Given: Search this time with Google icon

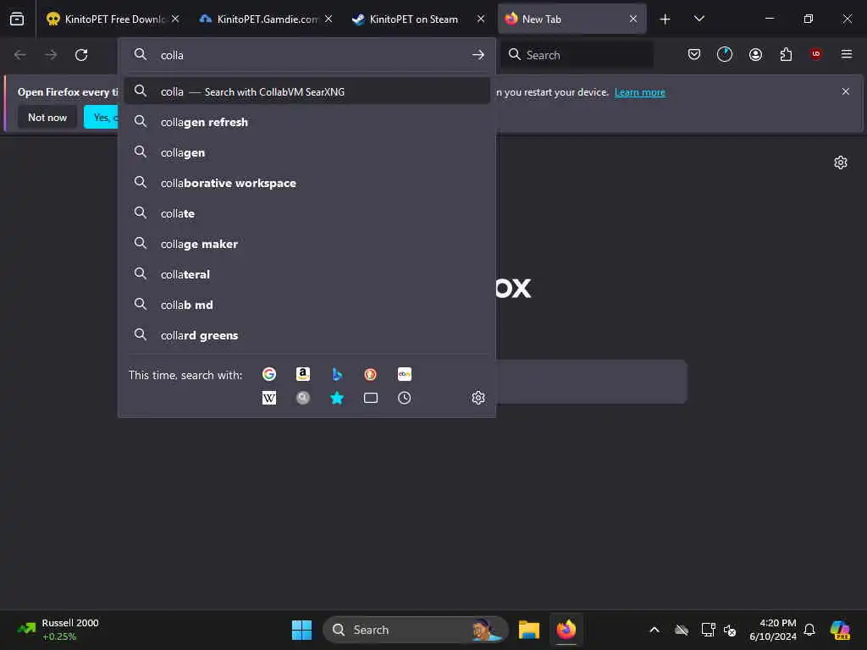Looking at the screenshot, I should [269, 374].
